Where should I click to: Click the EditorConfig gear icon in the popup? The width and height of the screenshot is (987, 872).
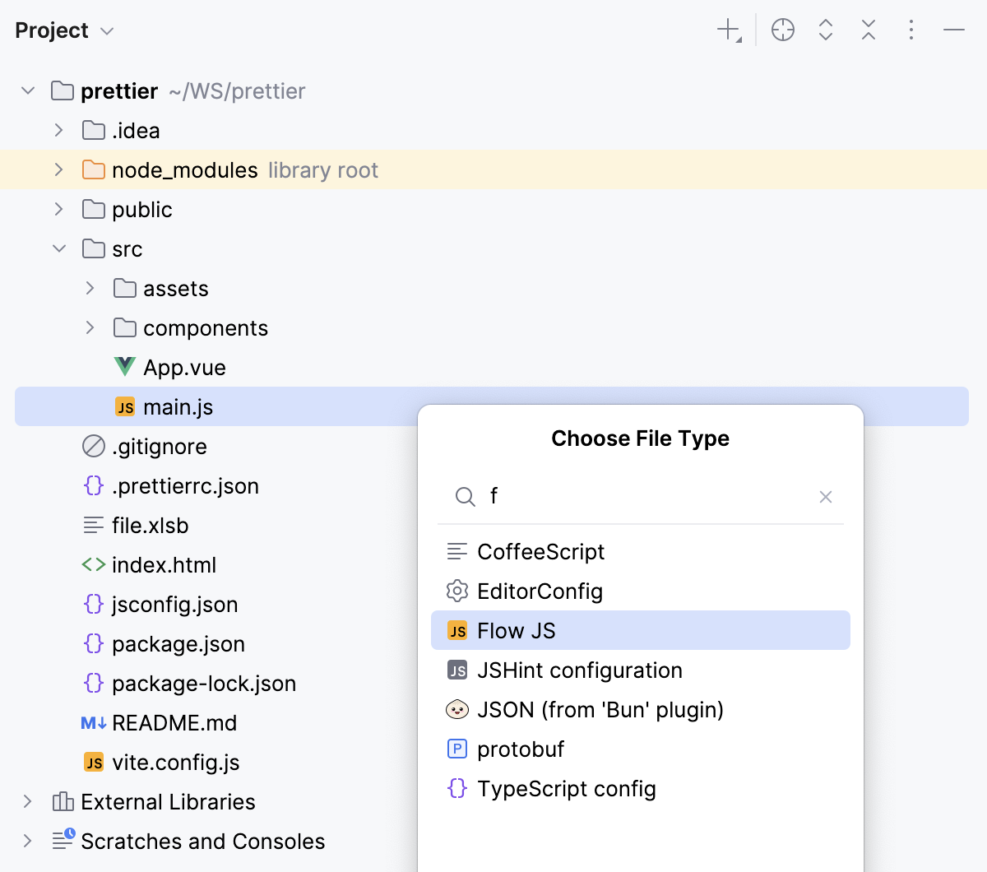pos(456,591)
